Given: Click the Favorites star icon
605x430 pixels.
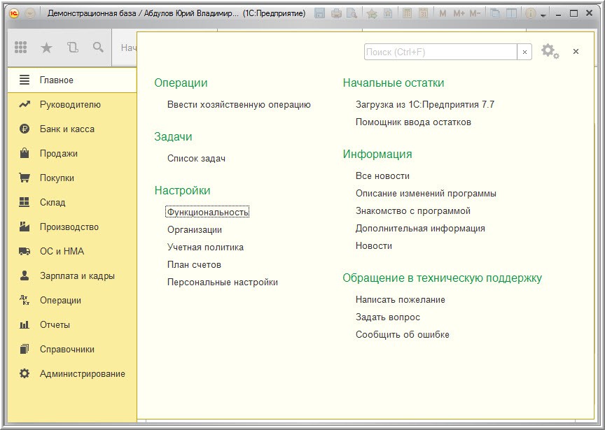Looking at the screenshot, I should pos(46,48).
